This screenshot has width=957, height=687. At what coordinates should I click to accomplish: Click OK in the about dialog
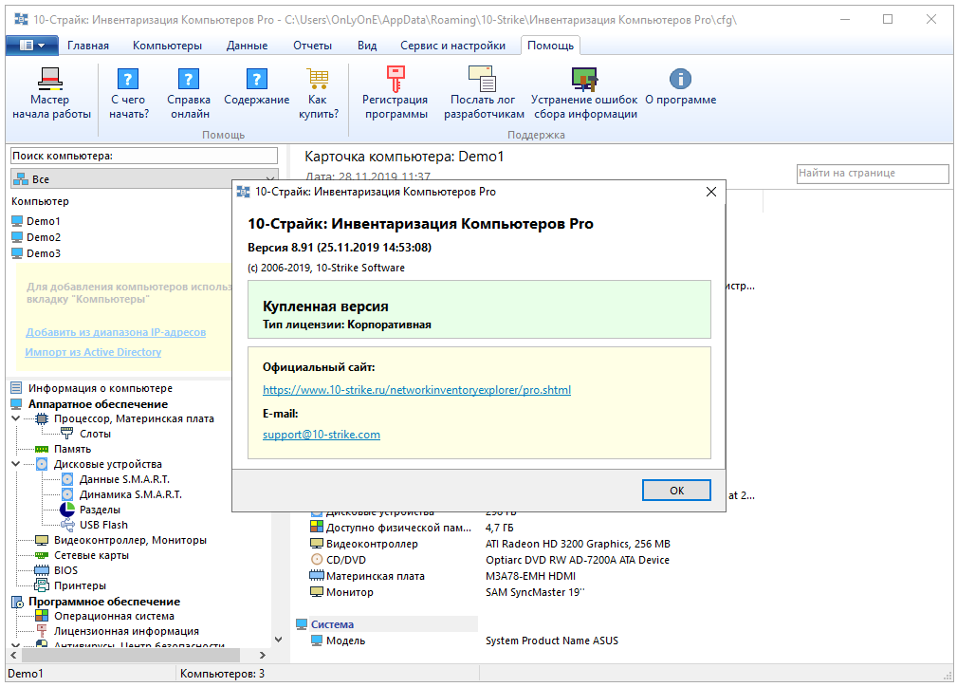click(x=676, y=491)
